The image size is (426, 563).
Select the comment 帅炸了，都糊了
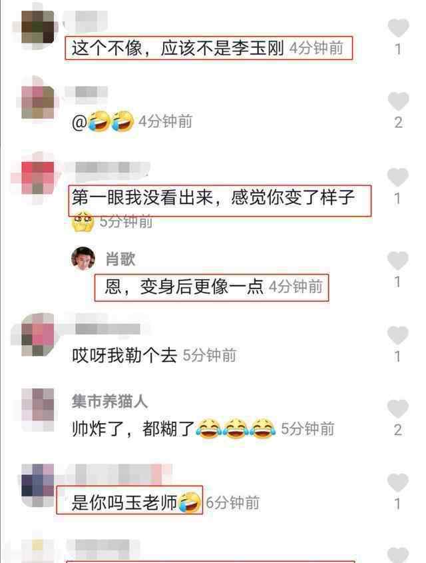tap(174, 428)
